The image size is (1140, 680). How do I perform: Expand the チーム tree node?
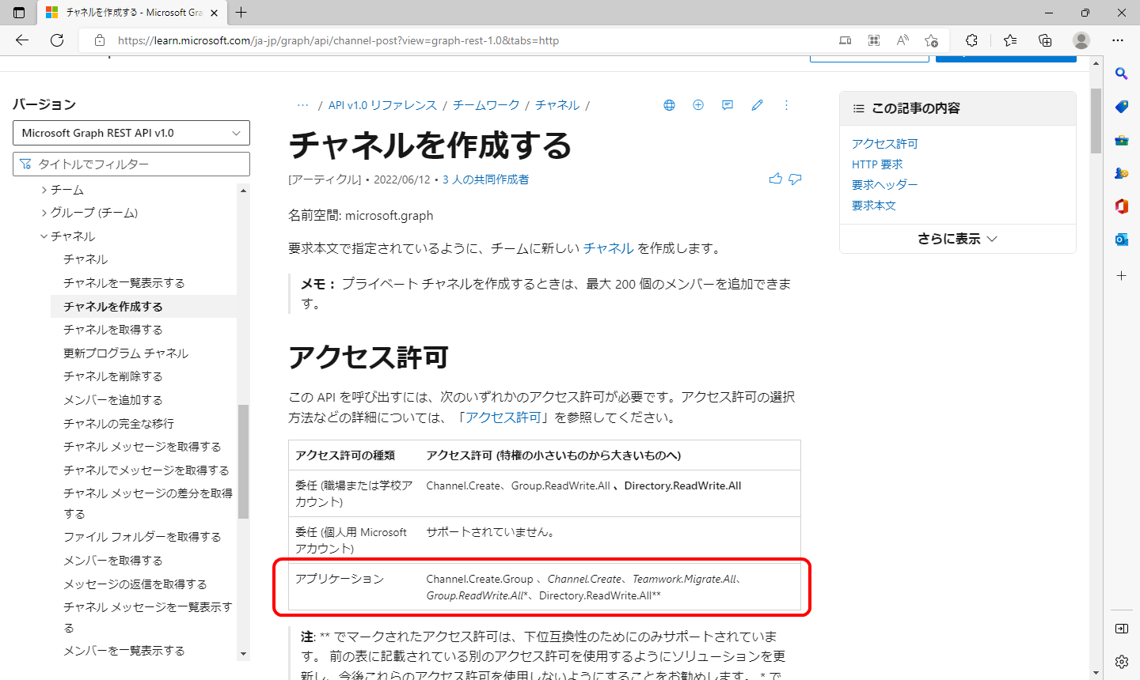tap(44, 190)
